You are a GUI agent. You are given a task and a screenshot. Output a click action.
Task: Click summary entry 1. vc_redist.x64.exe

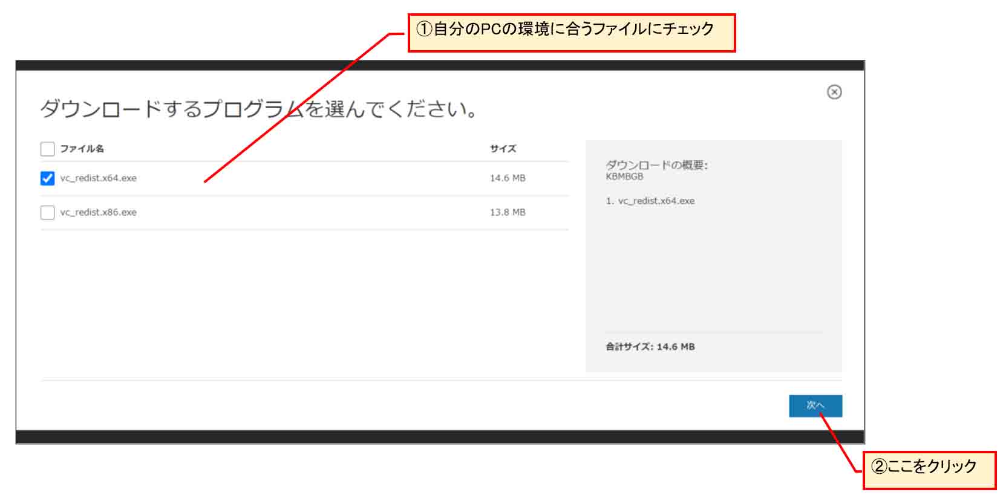[650, 201]
